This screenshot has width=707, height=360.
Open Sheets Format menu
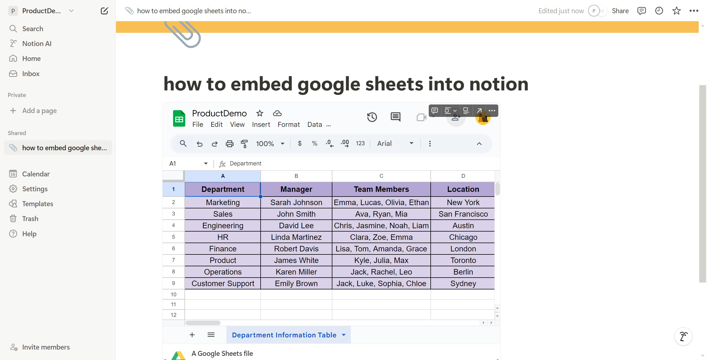[x=289, y=125]
